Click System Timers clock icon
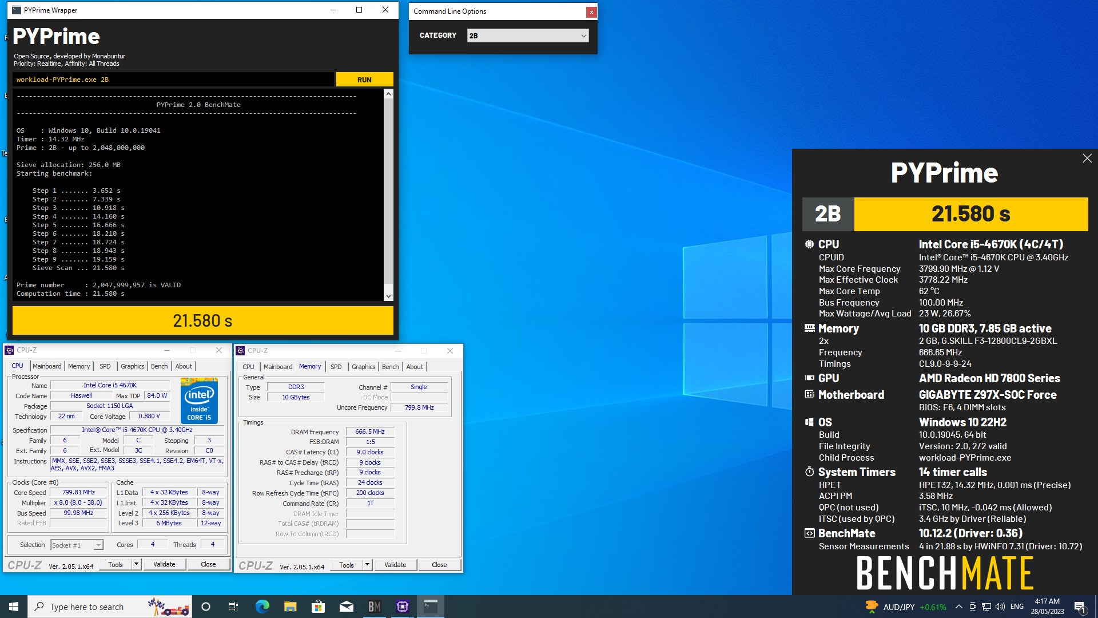Viewport: 1098px width, 618px height. point(809,472)
